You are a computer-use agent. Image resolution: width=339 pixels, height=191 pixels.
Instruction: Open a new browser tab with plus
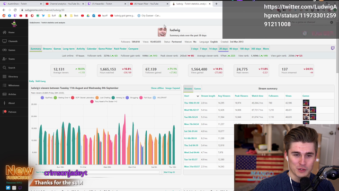(216, 4)
